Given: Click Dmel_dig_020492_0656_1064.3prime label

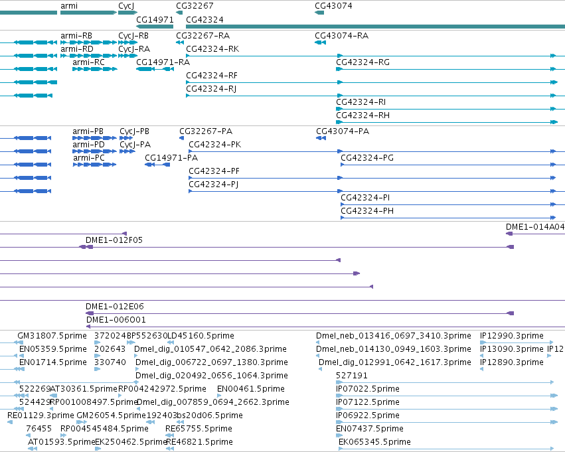Looking at the screenshot, I should pyautogui.click(x=212, y=376).
